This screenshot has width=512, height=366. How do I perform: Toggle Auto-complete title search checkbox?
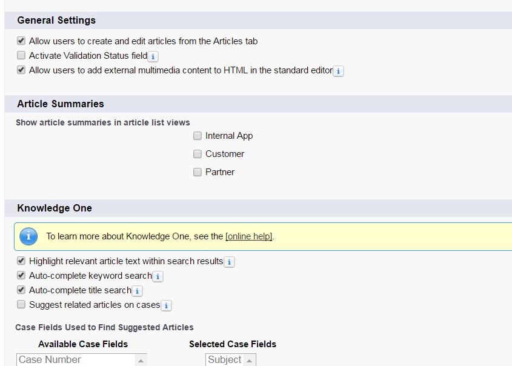(21, 290)
